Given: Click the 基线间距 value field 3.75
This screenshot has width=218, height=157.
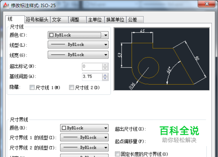Looking at the screenshot, I should click(92, 77).
